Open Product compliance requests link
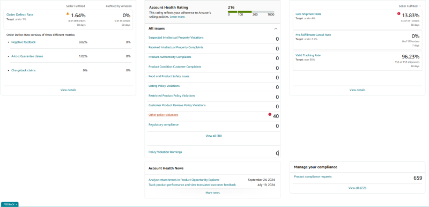The width and height of the screenshot is (429, 207). pos(313,176)
